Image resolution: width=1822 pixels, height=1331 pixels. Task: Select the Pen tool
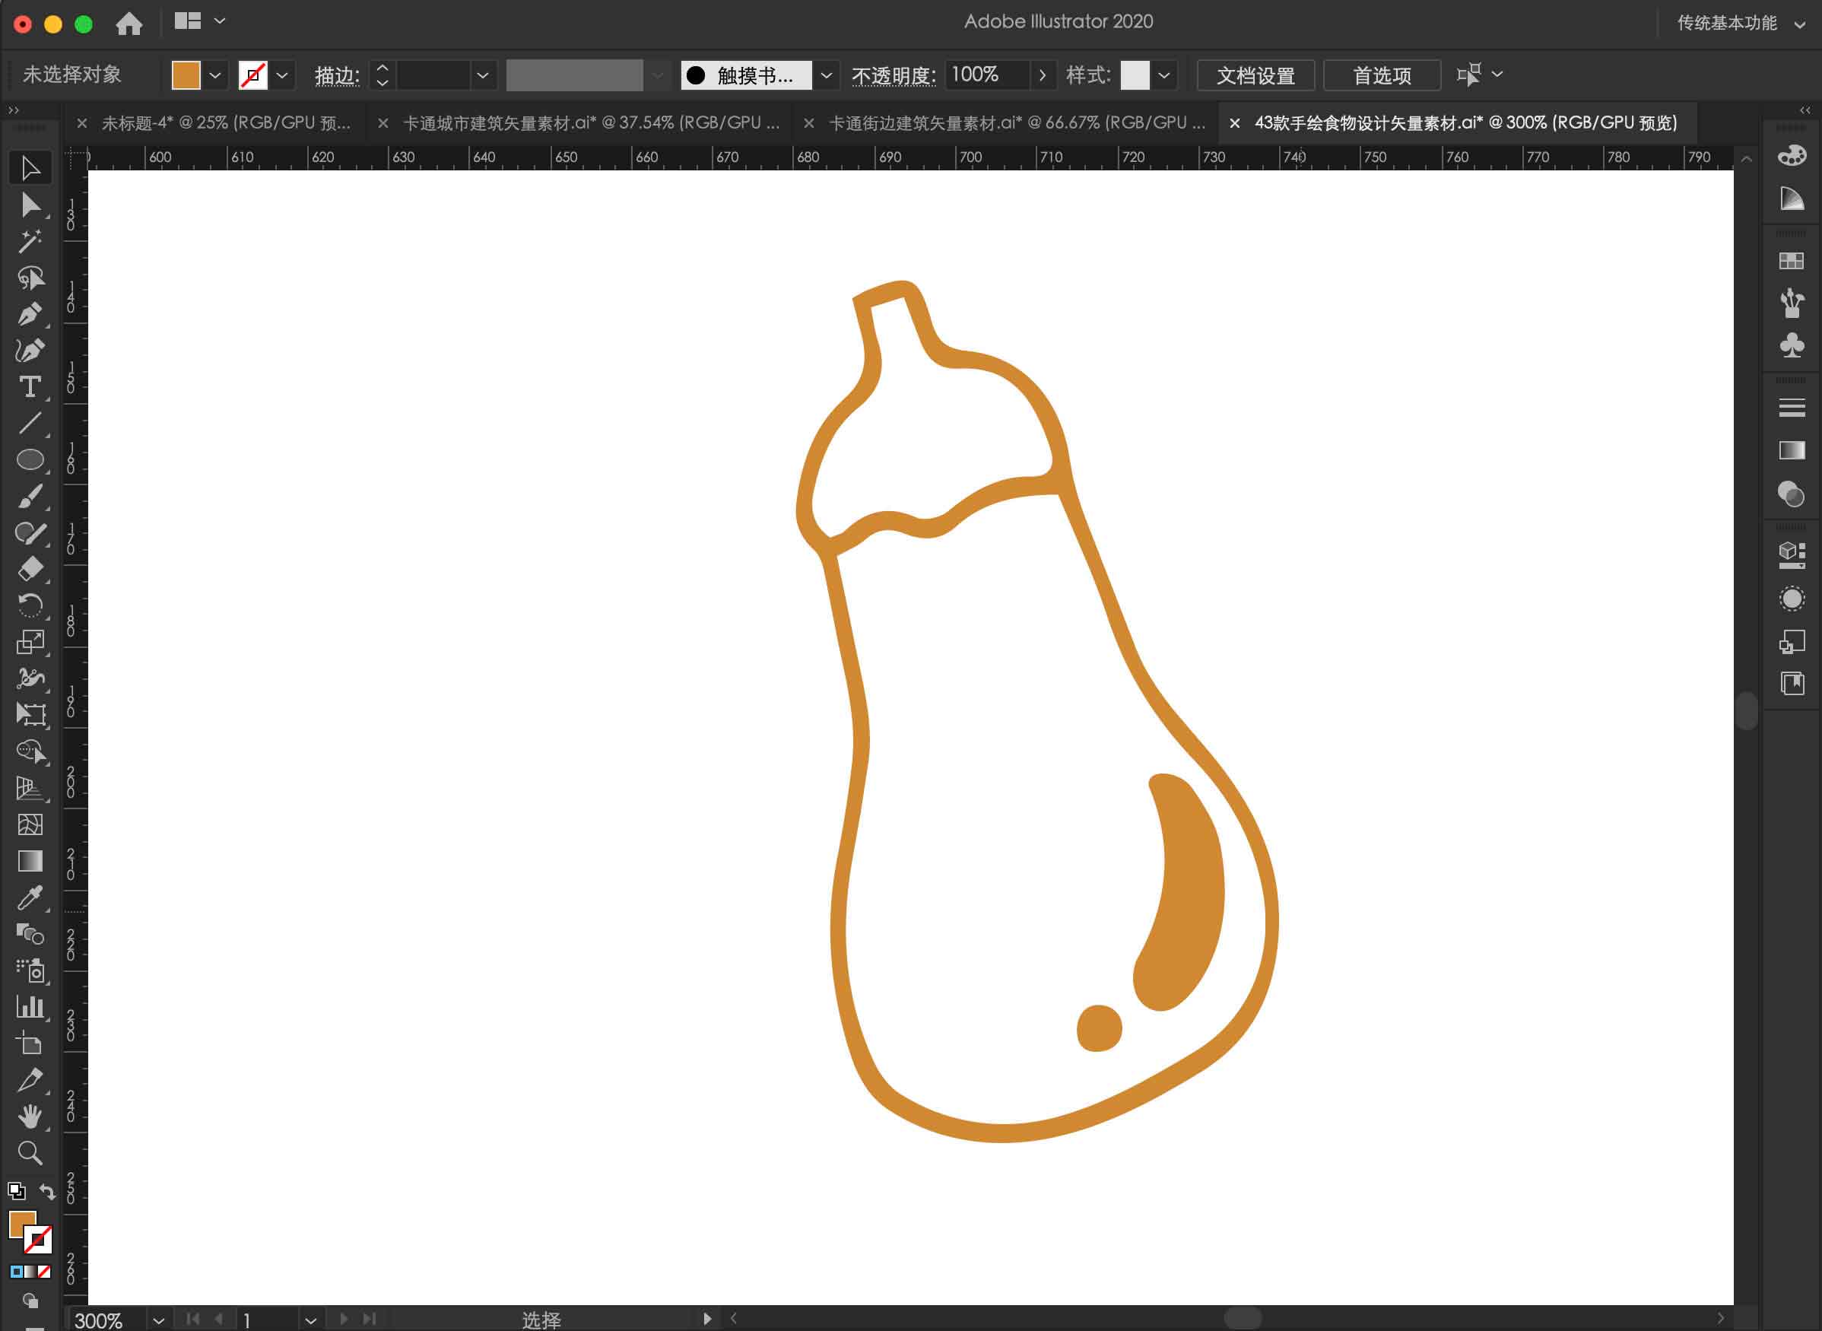click(x=30, y=314)
